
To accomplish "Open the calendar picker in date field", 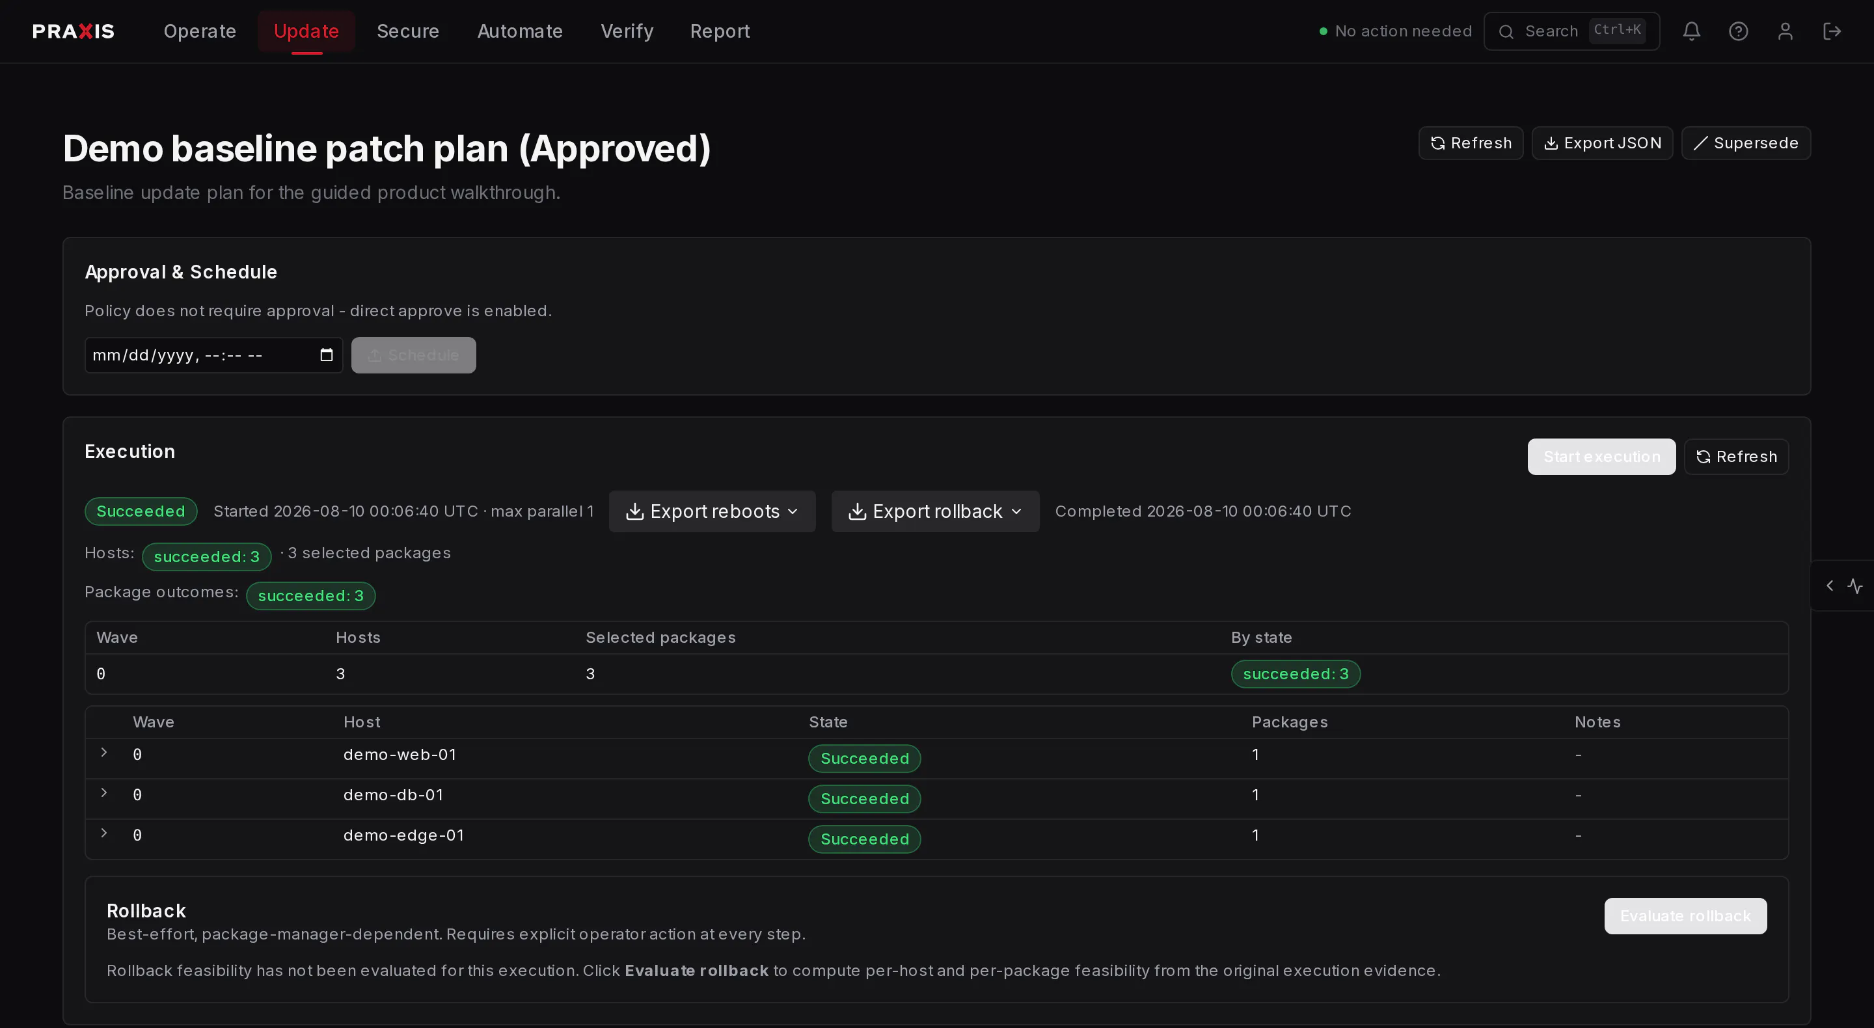I will click(327, 355).
